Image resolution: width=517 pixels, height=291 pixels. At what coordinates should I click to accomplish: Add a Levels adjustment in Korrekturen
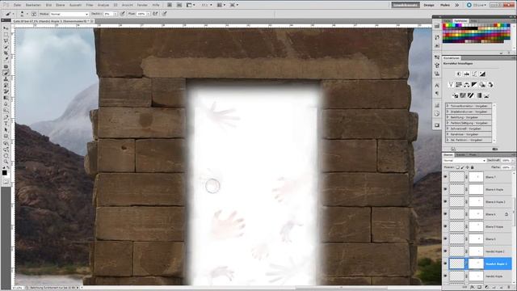pos(466,74)
